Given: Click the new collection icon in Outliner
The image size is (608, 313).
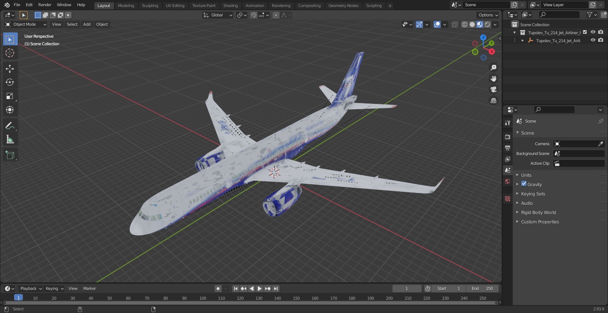Looking at the screenshot, I should pyautogui.click(x=604, y=15).
